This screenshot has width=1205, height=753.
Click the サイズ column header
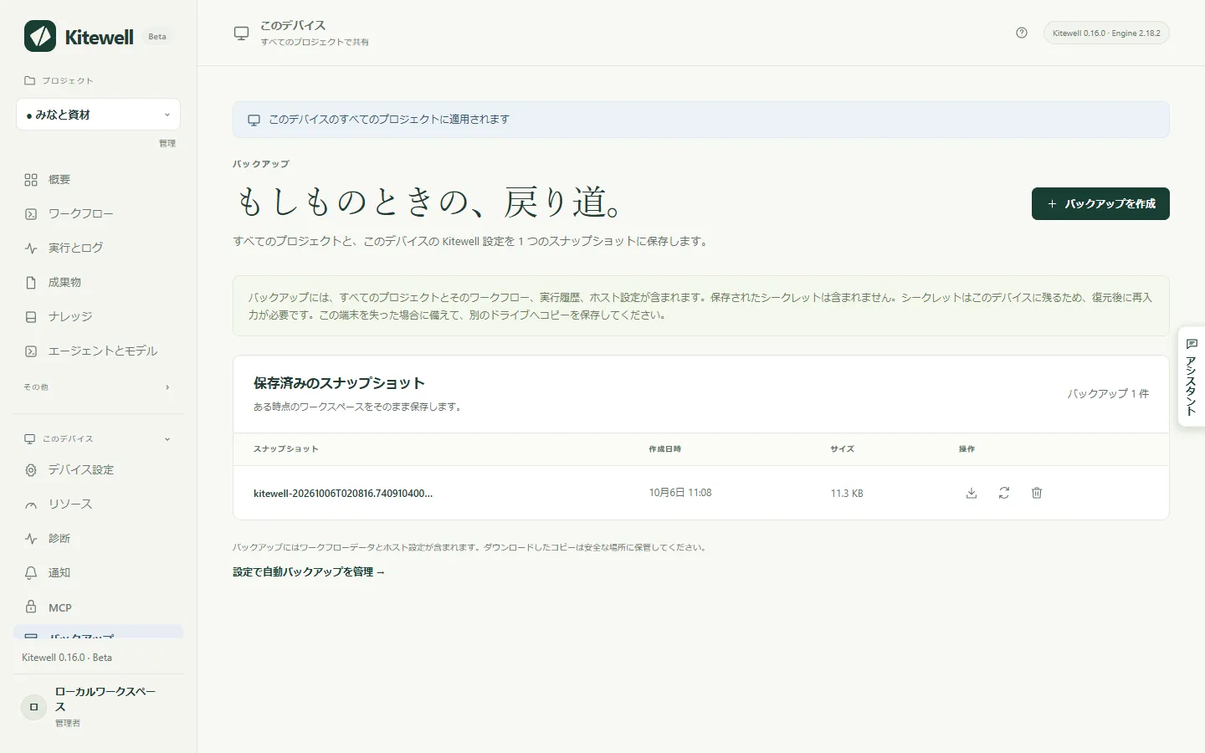point(843,449)
